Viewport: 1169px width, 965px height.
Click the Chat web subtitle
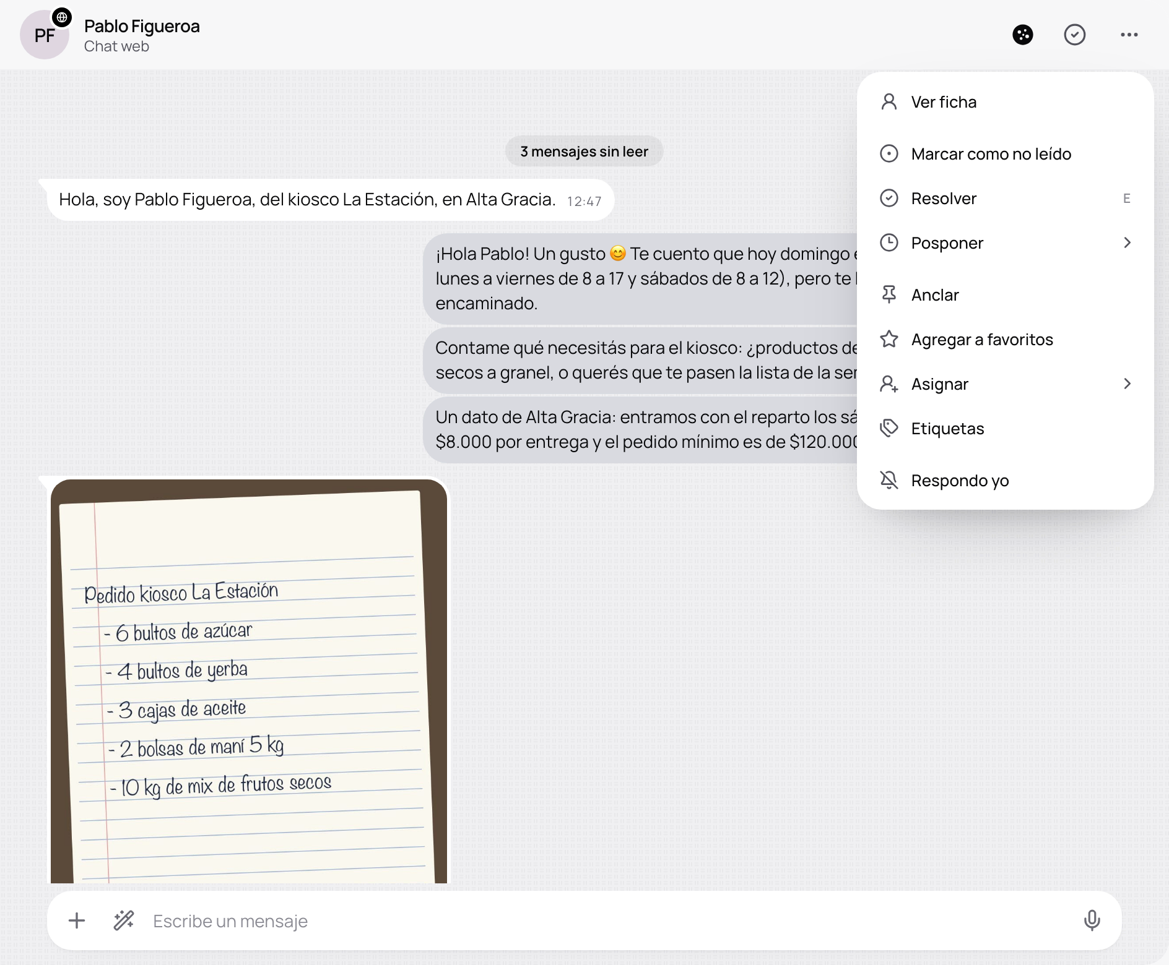point(116,46)
